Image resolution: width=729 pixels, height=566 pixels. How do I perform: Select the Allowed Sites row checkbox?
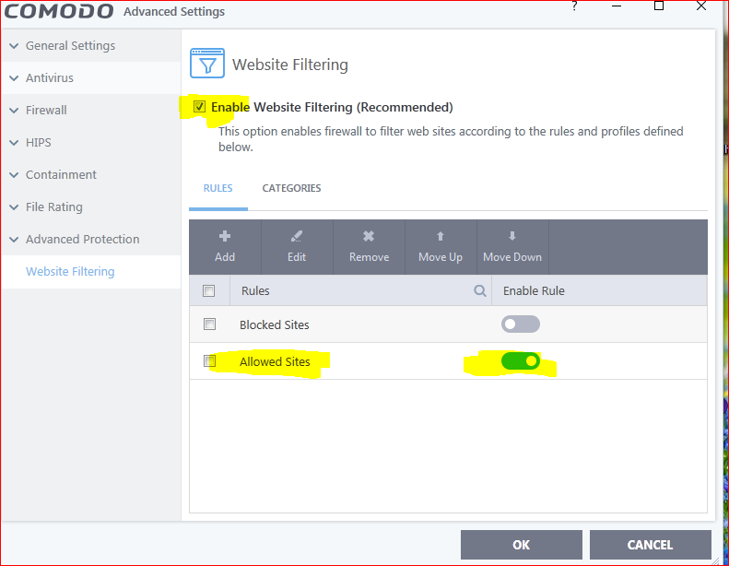[x=210, y=361]
